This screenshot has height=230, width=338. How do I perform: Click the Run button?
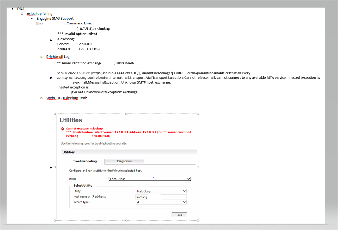(x=179, y=215)
